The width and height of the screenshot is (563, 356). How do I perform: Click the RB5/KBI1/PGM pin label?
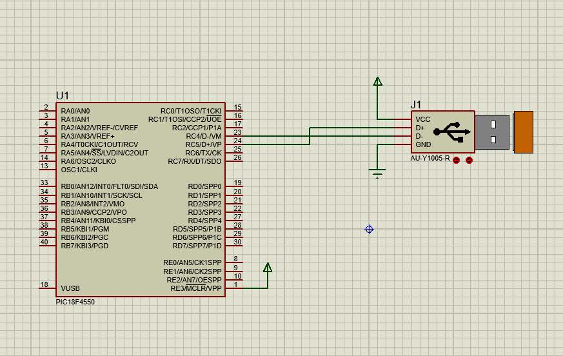pyautogui.click(x=85, y=229)
